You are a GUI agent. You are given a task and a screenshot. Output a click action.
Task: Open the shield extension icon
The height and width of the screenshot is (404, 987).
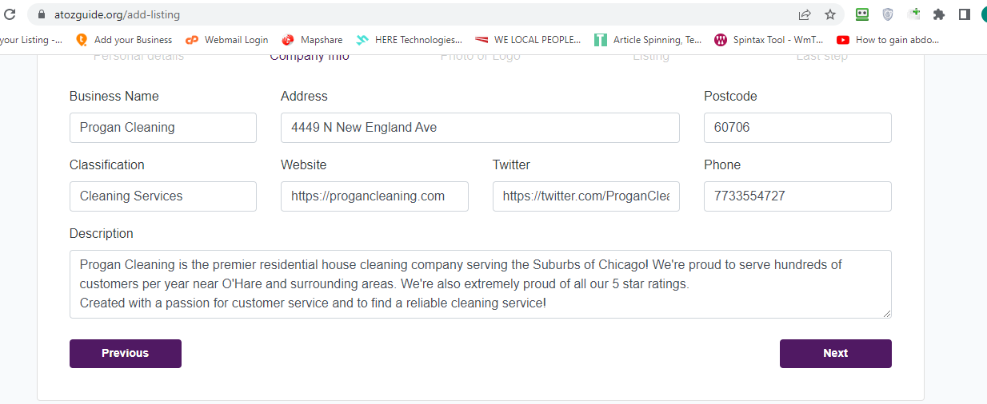point(888,14)
